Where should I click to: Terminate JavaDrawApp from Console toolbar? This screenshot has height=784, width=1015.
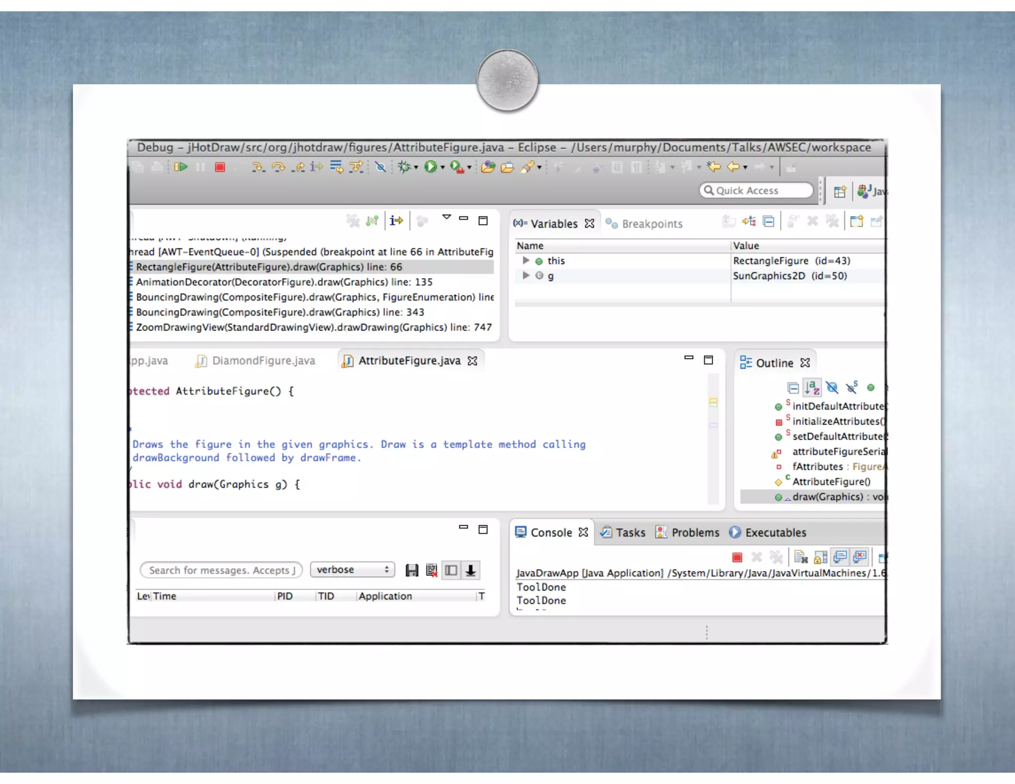(737, 557)
